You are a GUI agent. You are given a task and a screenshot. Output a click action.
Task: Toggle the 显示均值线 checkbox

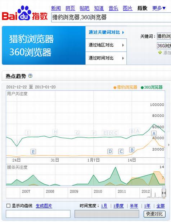coord(8,206)
